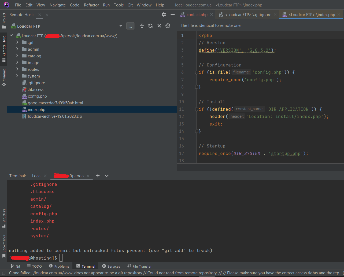Close the Local terminal tab
The width and height of the screenshot is (344, 277).
point(45,176)
